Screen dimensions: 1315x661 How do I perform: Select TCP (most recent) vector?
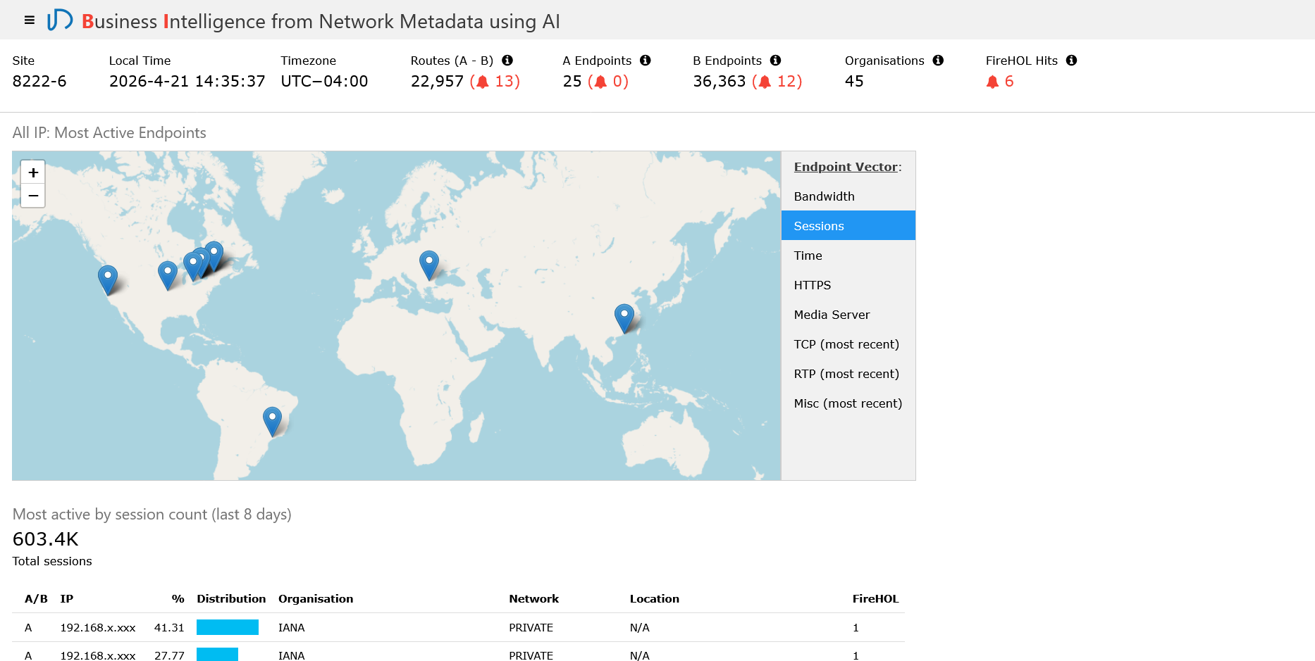click(x=848, y=344)
